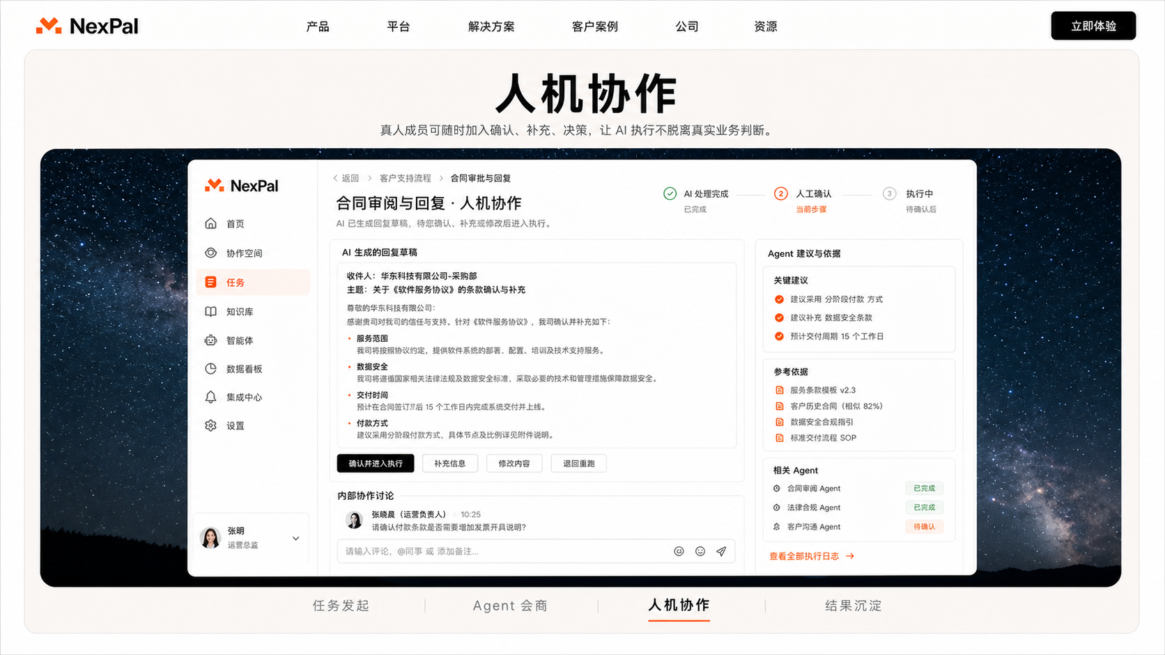Click the 当前步骤 label under 人工确认
This screenshot has width=1165, height=655.
pos(811,210)
